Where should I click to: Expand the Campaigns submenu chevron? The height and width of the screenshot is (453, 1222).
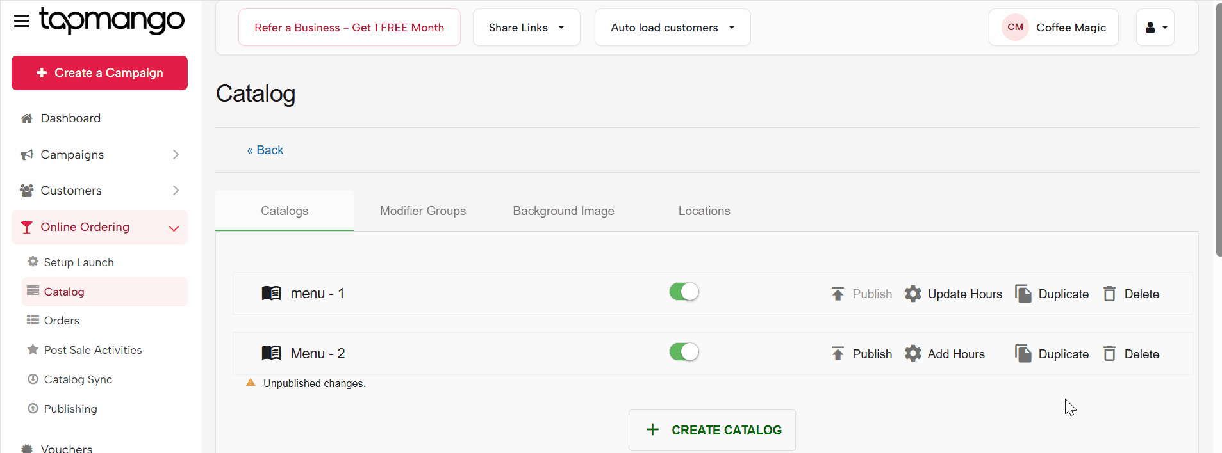click(176, 155)
